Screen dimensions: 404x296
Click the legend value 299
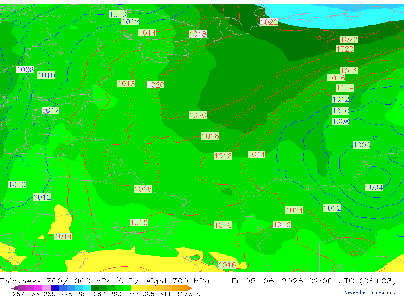(132, 294)
